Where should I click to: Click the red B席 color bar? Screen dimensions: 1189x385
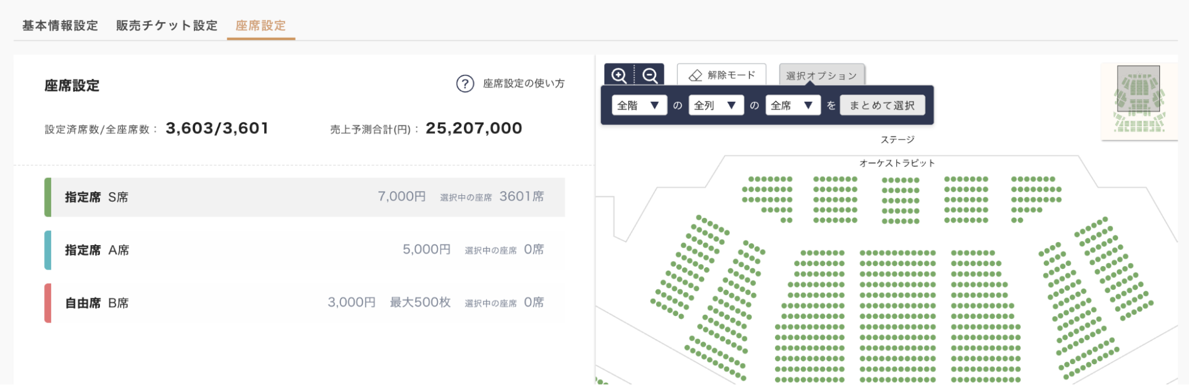click(48, 303)
